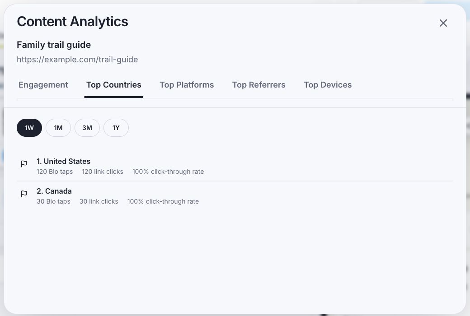
Task: Select the 1W time range
Action: point(29,128)
